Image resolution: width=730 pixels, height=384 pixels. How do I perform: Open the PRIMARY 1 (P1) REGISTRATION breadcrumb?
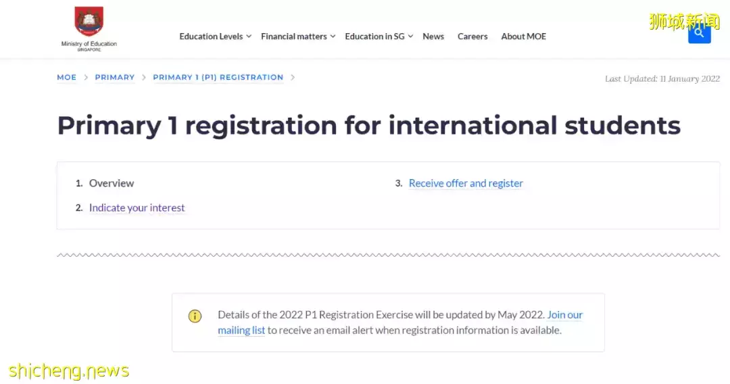pyautogui.click(x=218, y=78)
